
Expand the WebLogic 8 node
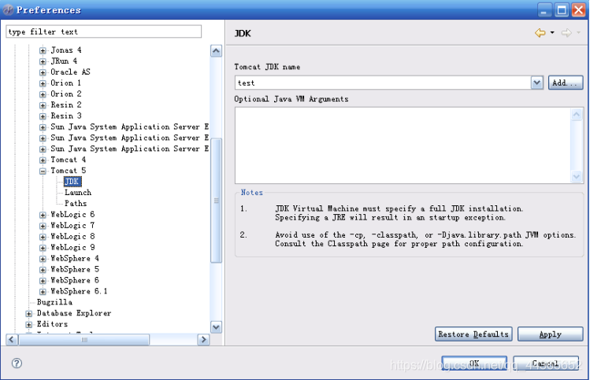click(43, 237)
